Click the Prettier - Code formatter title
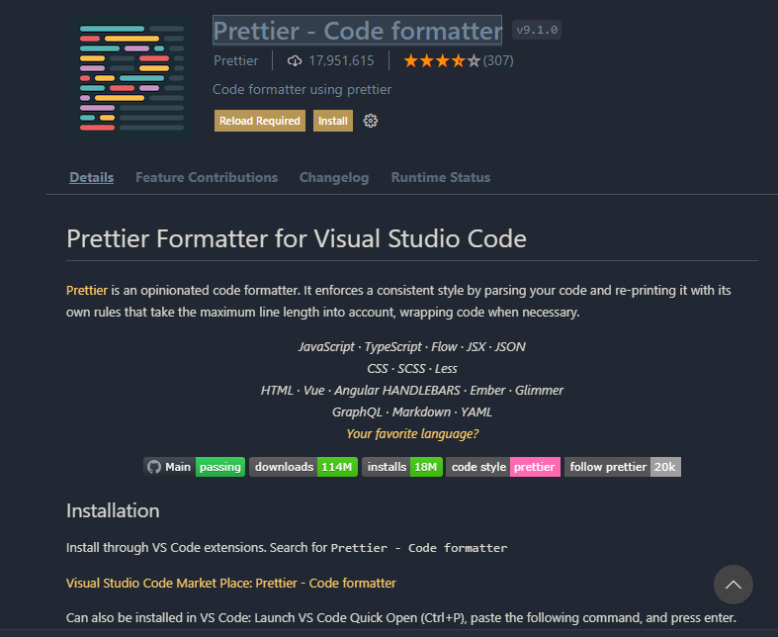 pyautogui.click(x=357, y=31)
